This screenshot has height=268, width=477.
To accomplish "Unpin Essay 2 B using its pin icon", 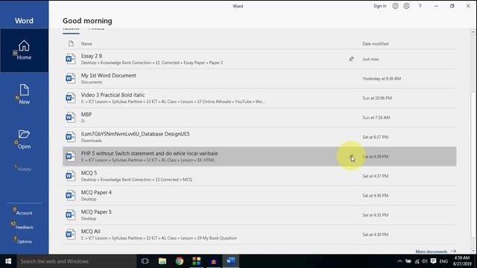I will (x=351, y=59).
